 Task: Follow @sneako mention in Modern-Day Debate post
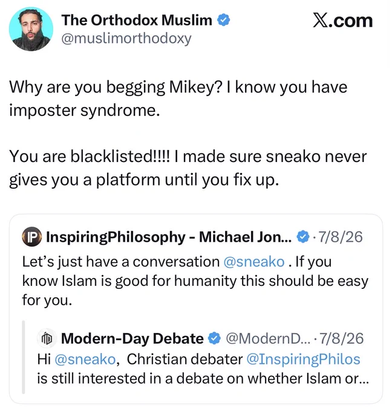point(85,359)
